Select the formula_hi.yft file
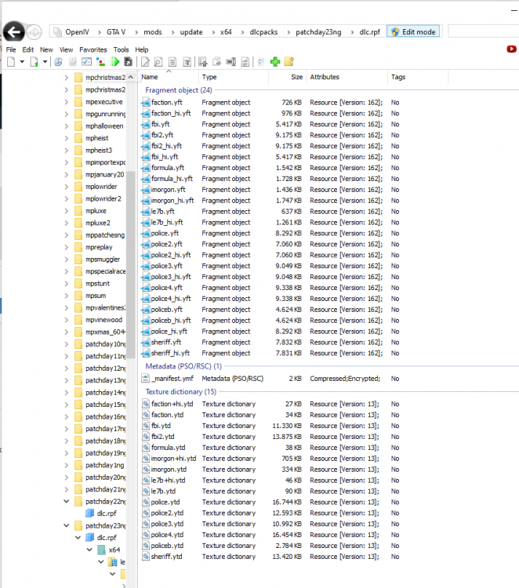 pyautogui.click(x=172, y=179)
